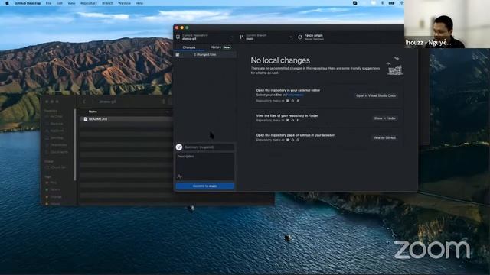Viewport: 490px width, 275px height.
Task: Expand the Current Branch dropdown
Action: point(266,37)
